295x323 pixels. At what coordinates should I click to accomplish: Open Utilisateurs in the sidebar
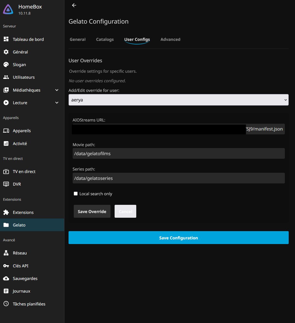32,77
